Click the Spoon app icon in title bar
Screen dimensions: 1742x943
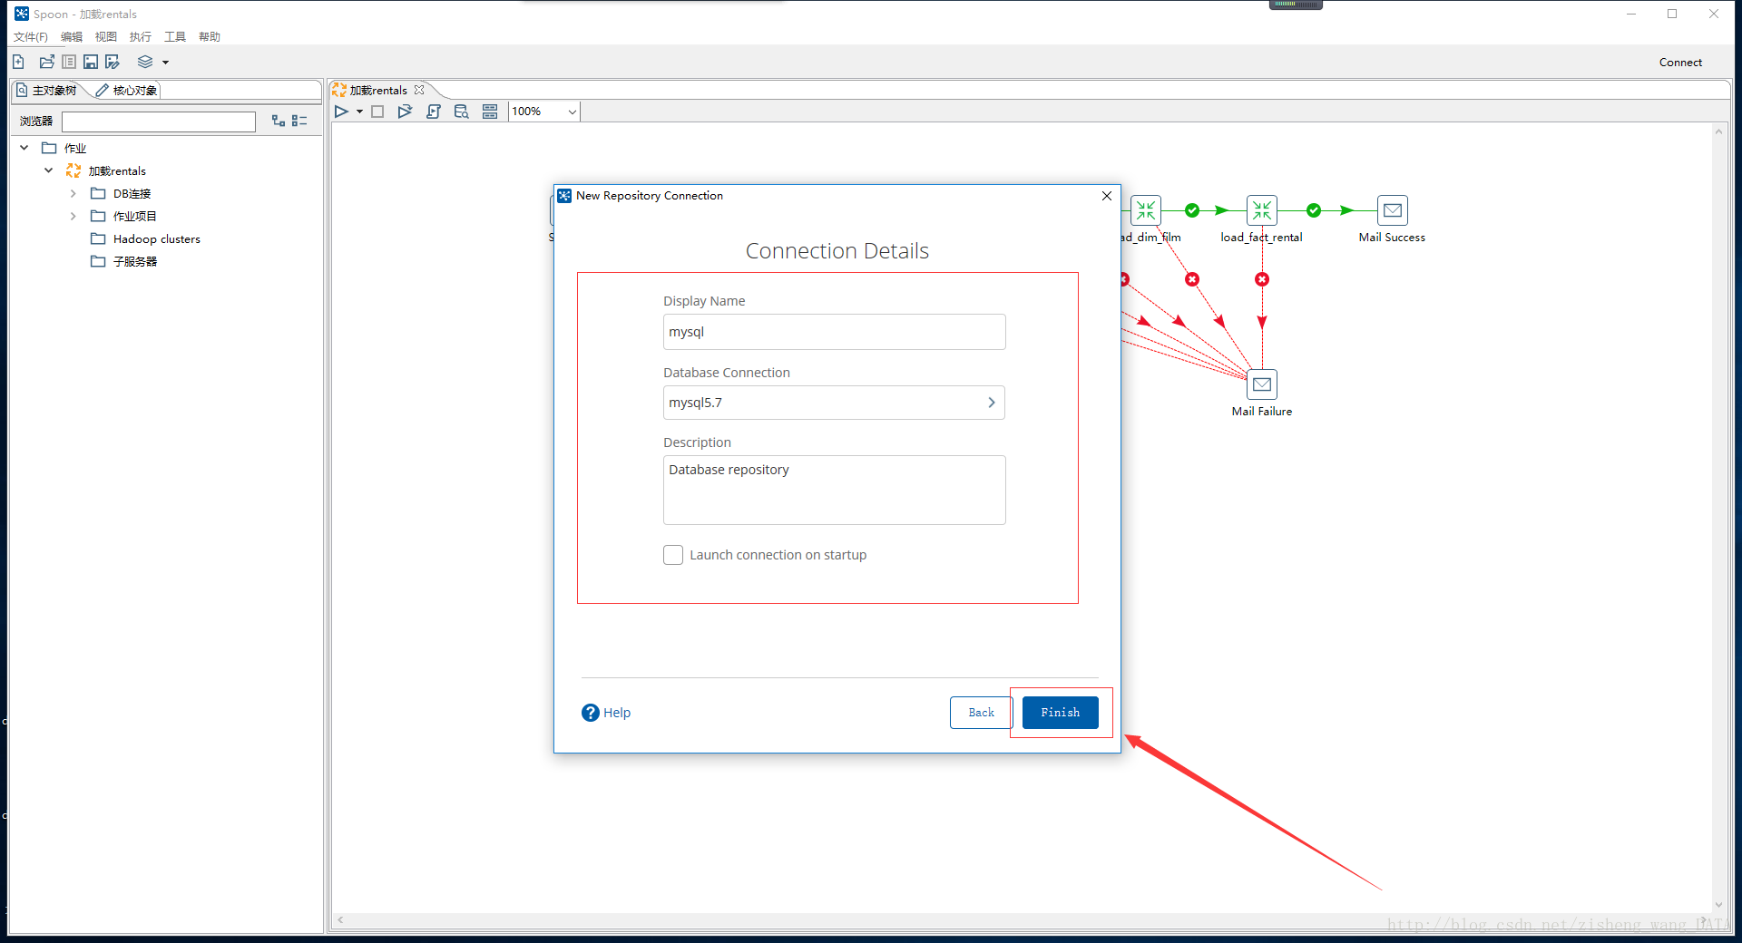click(x=22, y=14)
